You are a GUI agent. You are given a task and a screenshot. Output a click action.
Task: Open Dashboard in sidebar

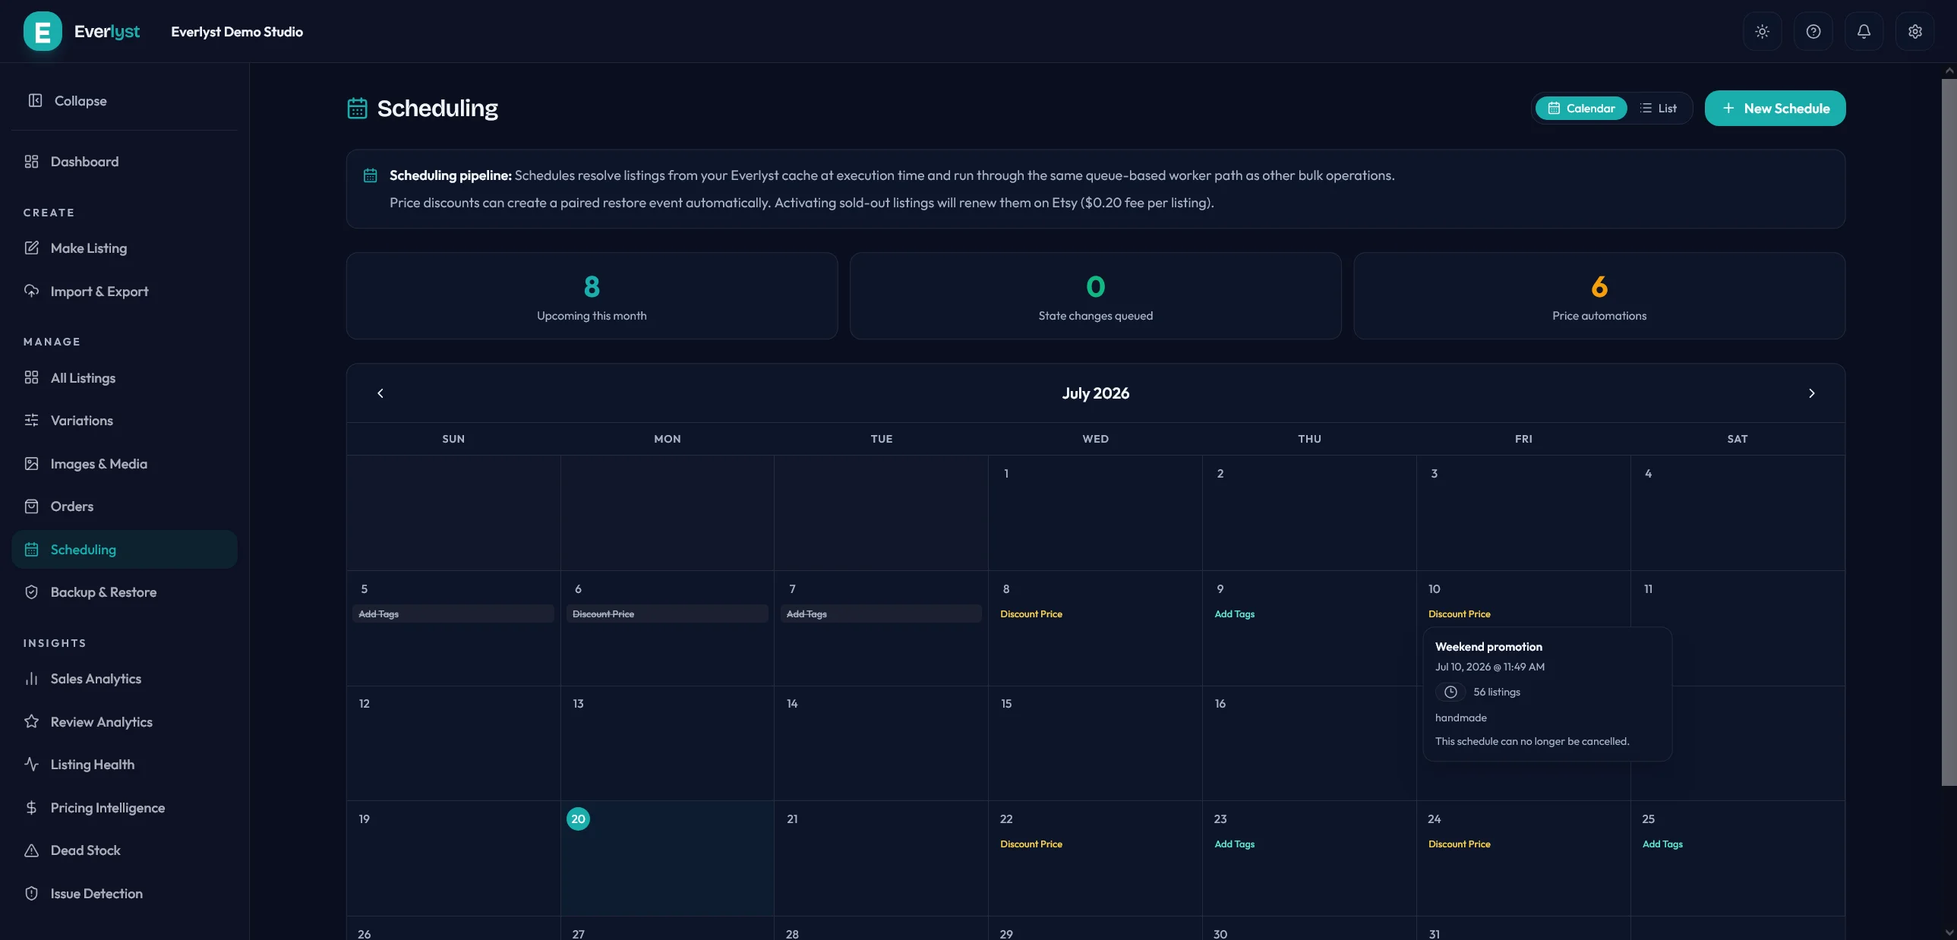click(x=125, y=161)
